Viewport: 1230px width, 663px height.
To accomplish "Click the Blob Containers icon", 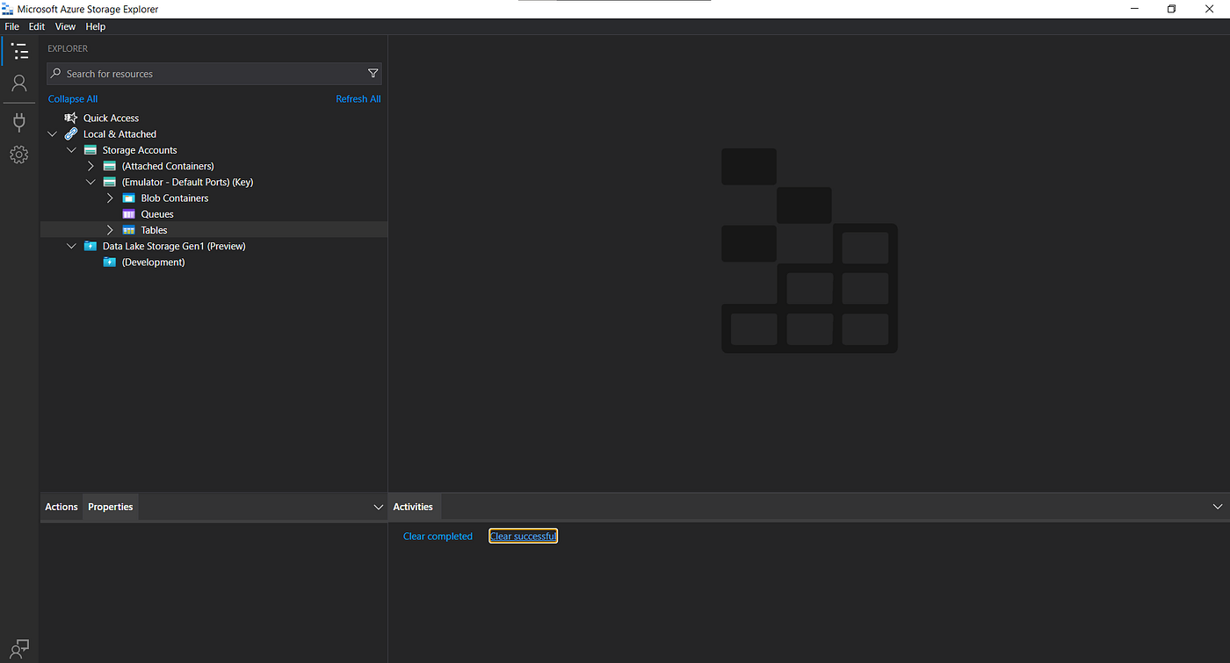I will coord(129,198).
